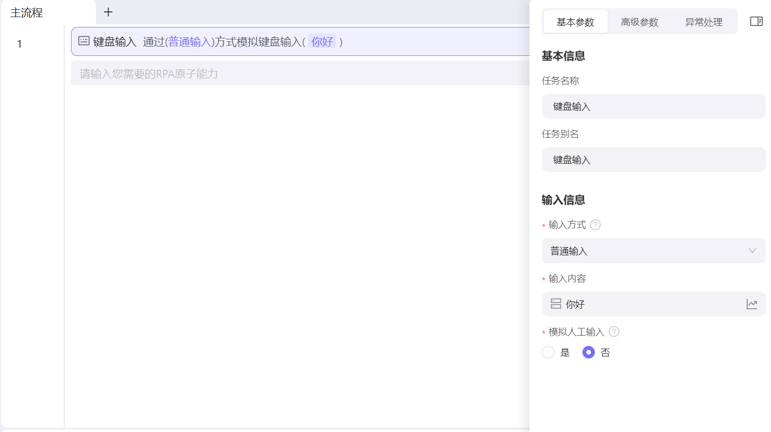
Task: Click the variable chart icon in 输入内容 field
Action: tap(751, 304)
